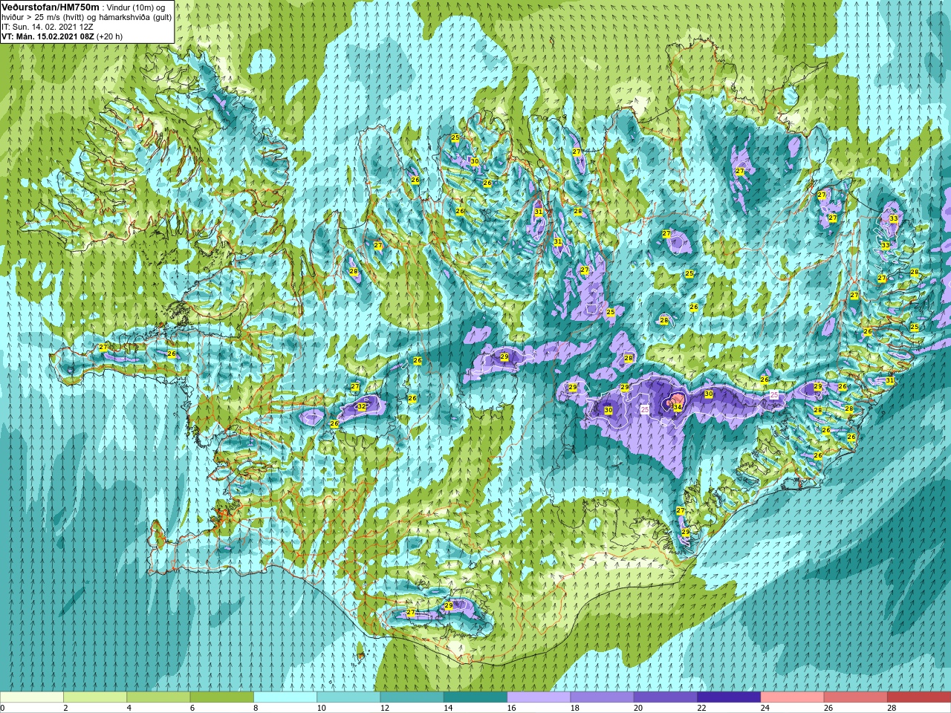The height and width of the screenshot is (713, 951).
Task: Select the 18–20 m/s medium purple legend swatch
Action: 603,697
